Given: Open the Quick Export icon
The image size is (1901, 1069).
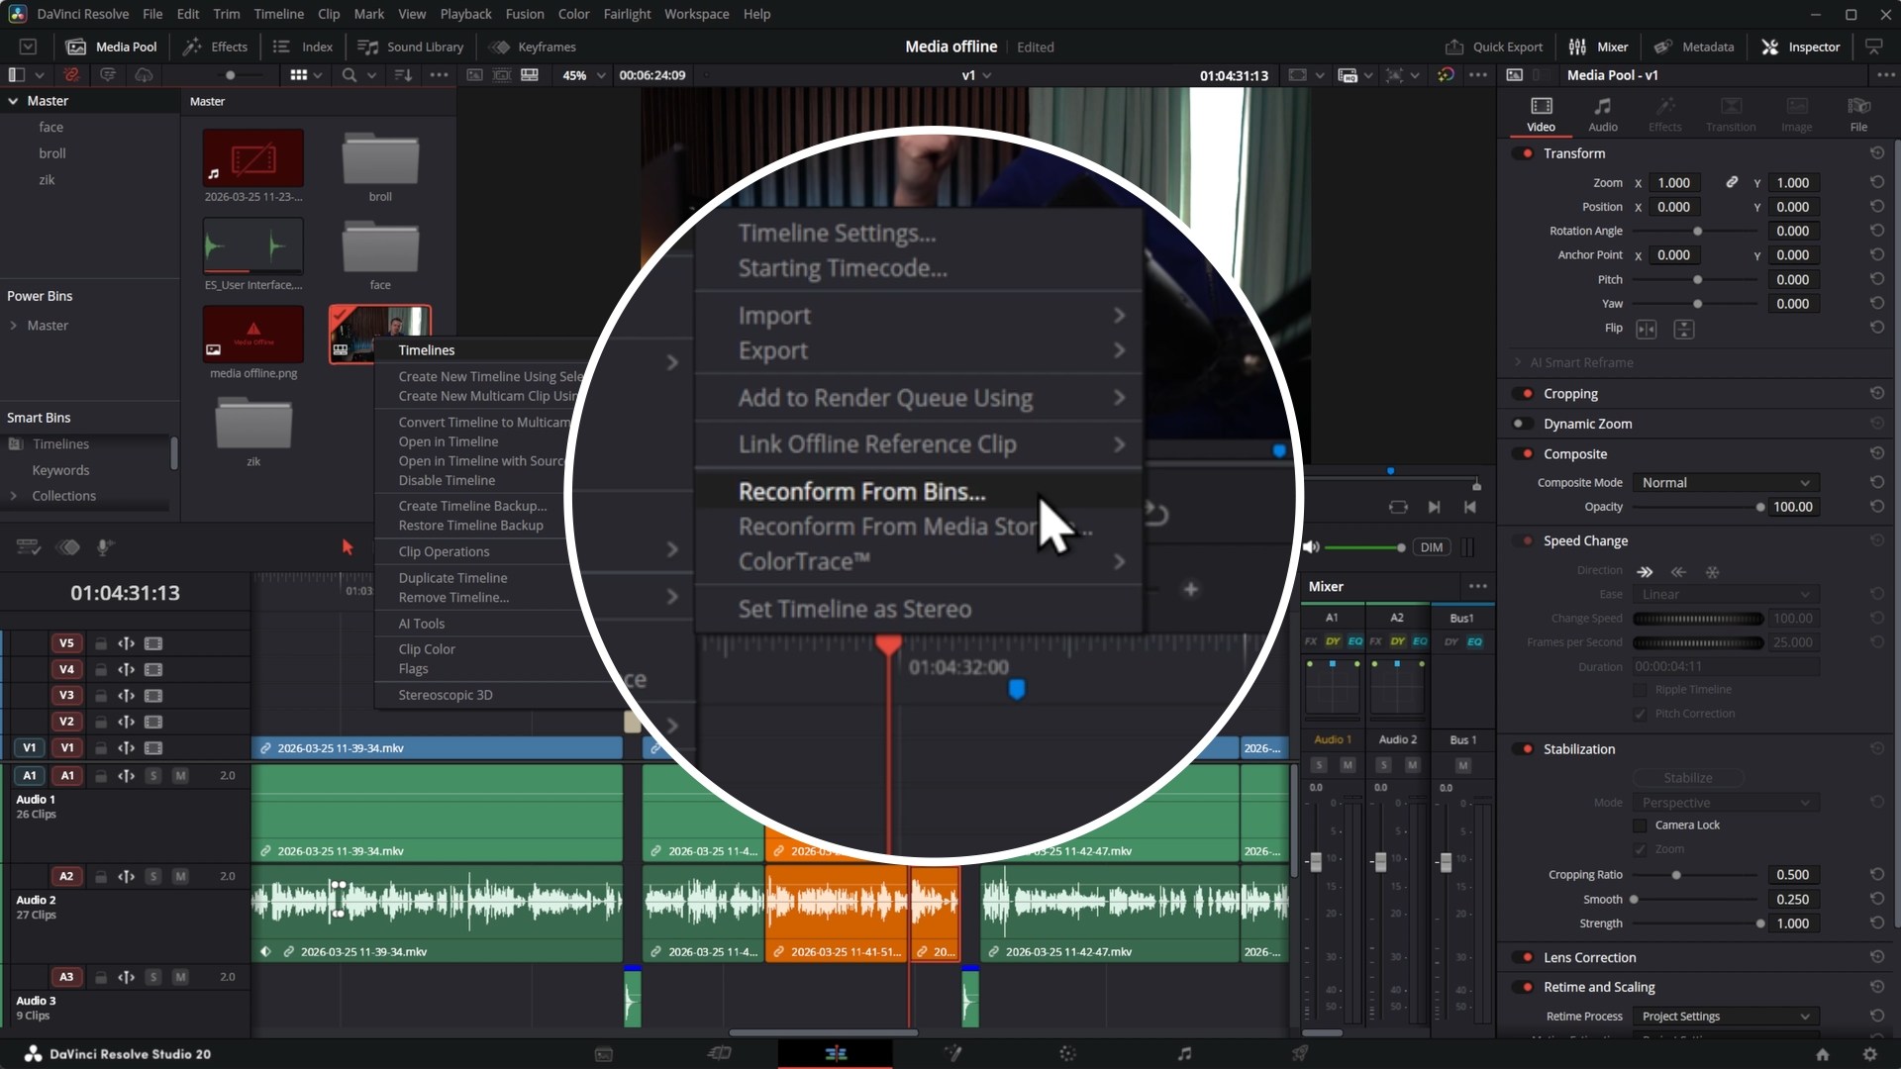Looking at the screenshot, I should [1453, 47].
